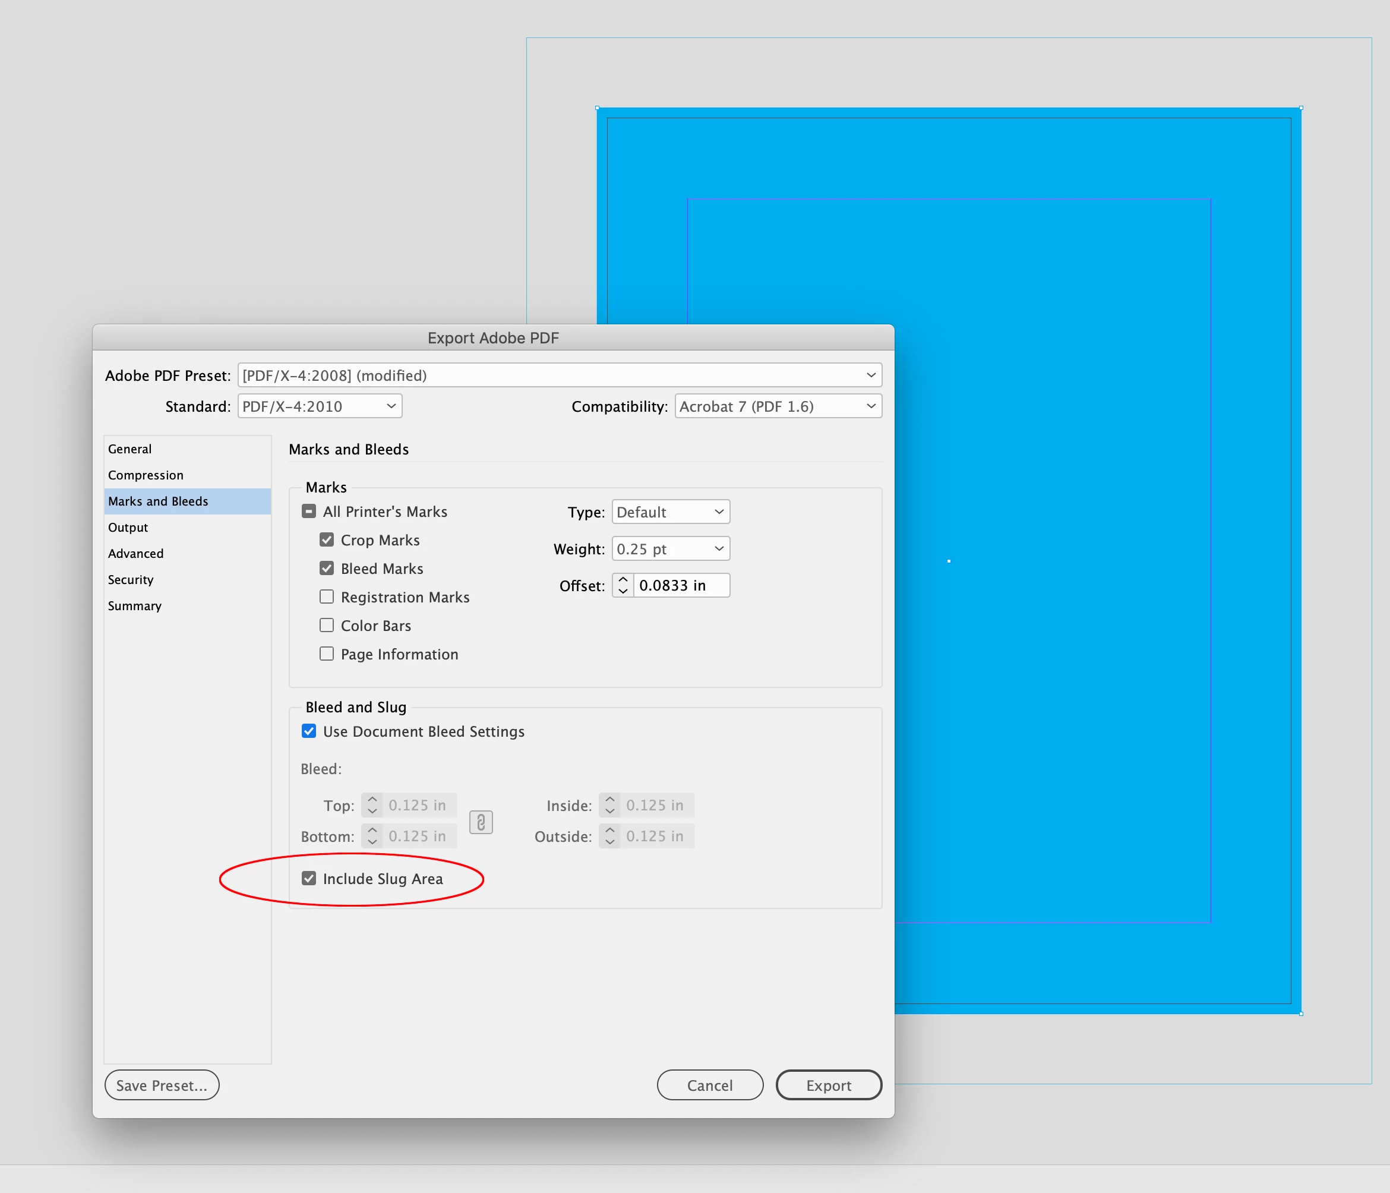Expand the Standard PDF/X-4:2010 dropdown
Viewport: 1390px width, 1193px height.
[x=320, y=406]
